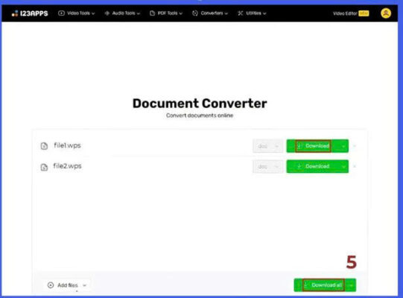Expand the doc format dropdown for file1.wps
Viewport: 403px width, 298px height.
point(268,146)
